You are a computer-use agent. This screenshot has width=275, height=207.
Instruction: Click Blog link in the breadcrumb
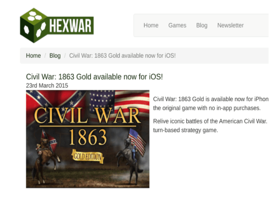[x=55, y=56]
